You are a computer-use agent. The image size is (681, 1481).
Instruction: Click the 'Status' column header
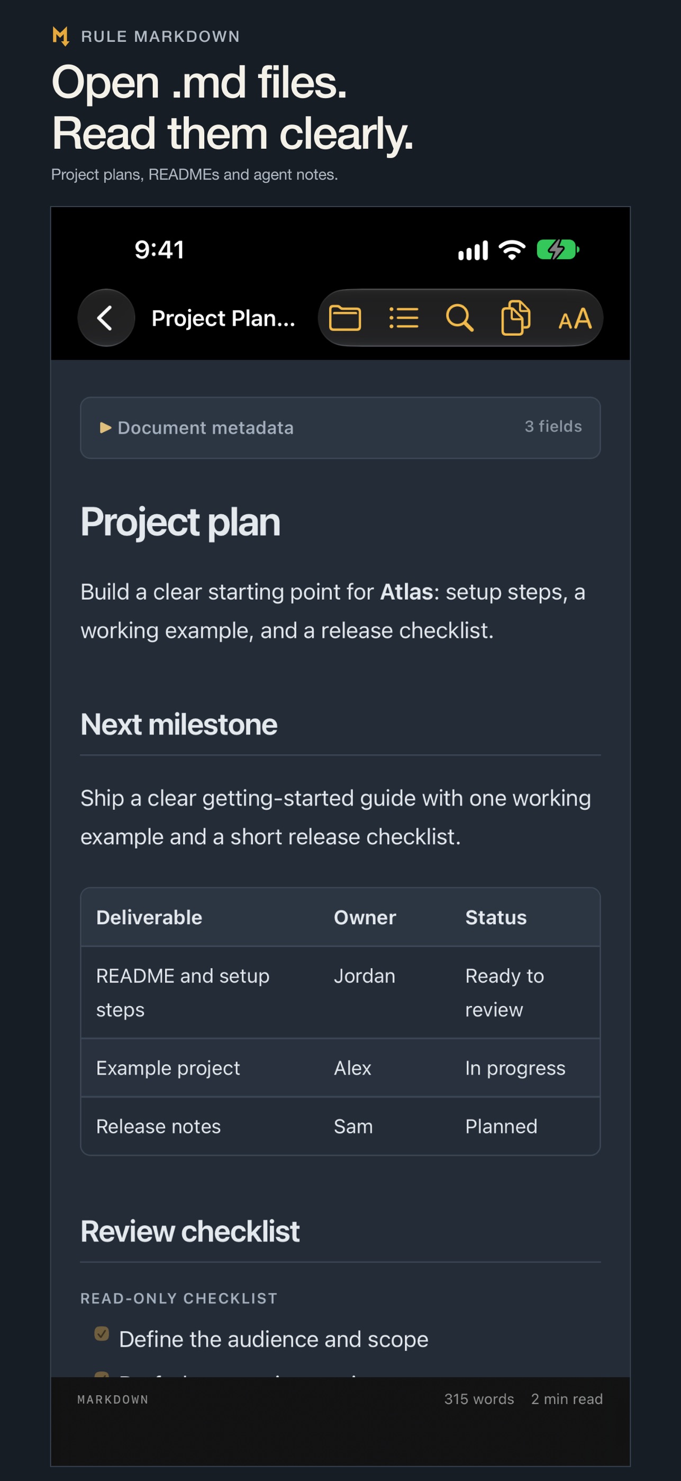(x=496, y=917)
